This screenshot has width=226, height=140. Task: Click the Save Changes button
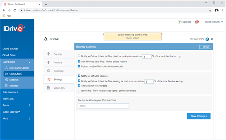(x=199, y=116)
